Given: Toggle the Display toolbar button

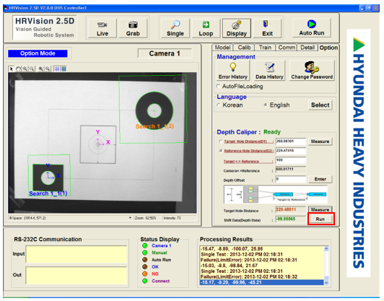Looking at the screenshot, I should (236, 28).
